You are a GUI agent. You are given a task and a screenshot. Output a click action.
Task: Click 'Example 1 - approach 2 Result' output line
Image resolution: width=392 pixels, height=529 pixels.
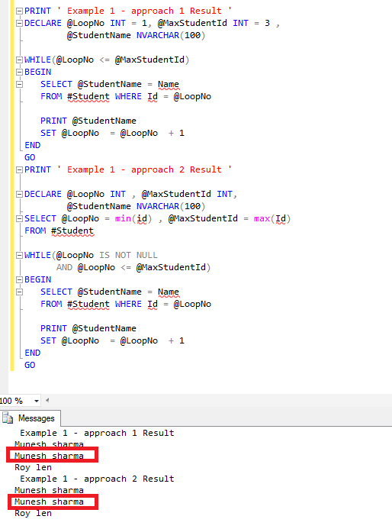[97, 479]
